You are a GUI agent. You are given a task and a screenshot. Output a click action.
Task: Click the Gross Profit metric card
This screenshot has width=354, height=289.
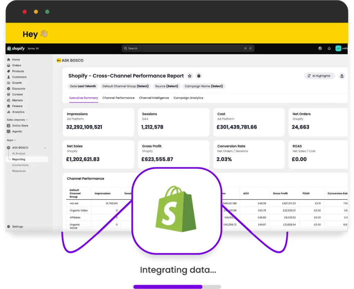click(174, 155)
